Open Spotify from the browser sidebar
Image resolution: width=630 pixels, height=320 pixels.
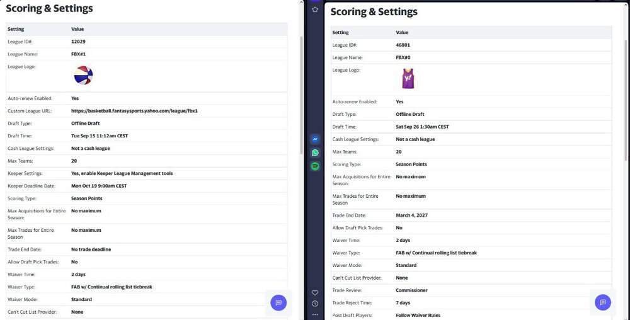point(315,167)
